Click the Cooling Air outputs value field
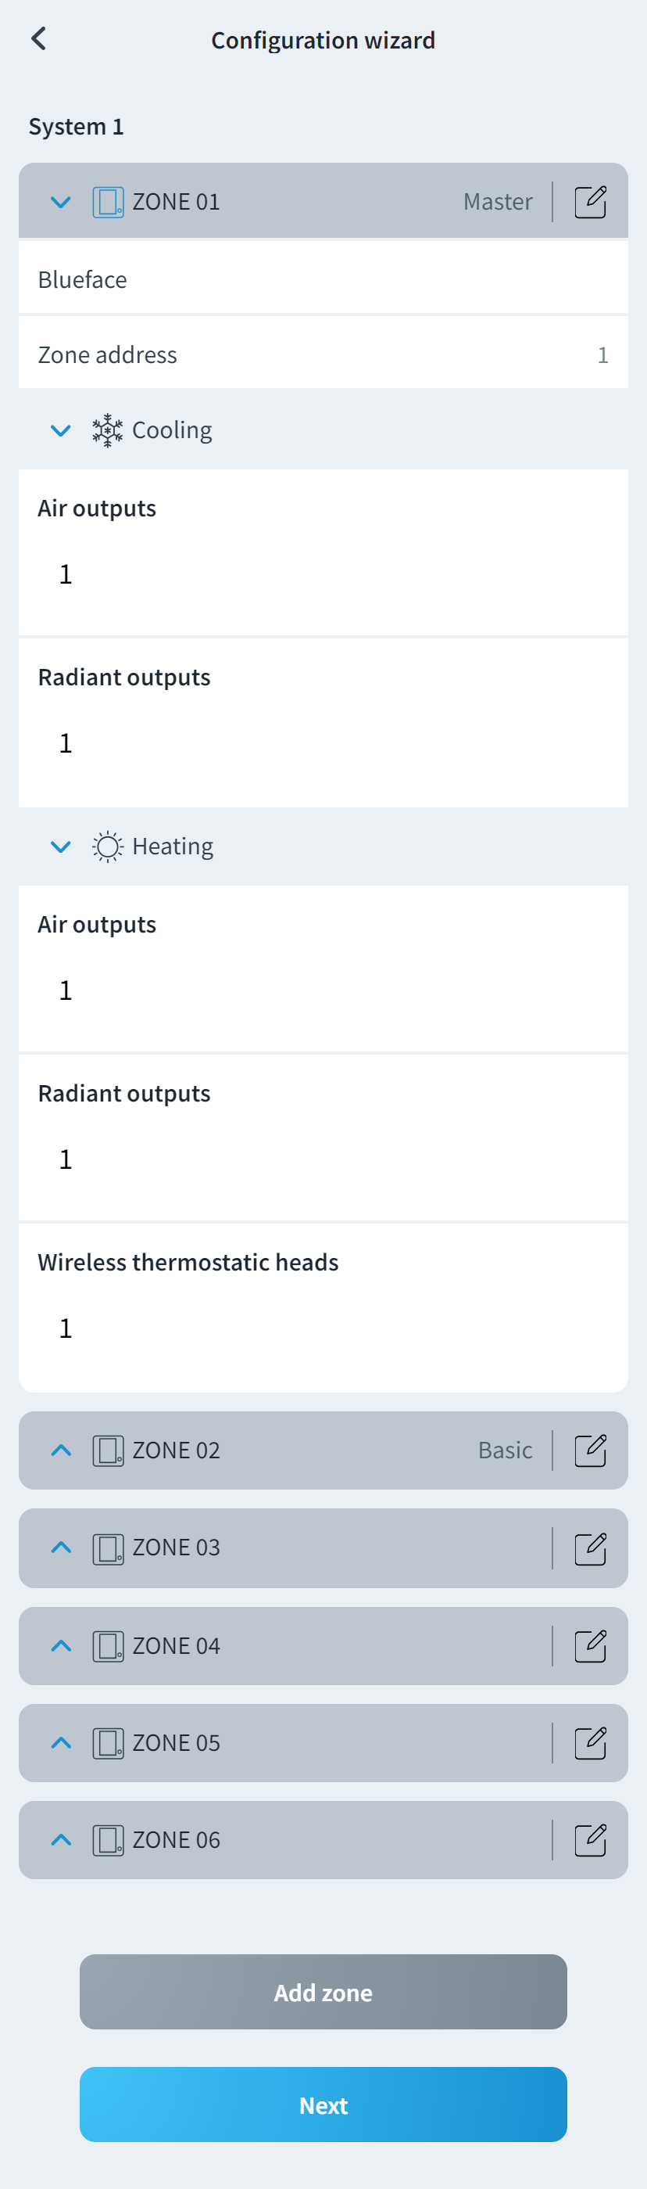The image size is (647, 2189). (66, 574)
